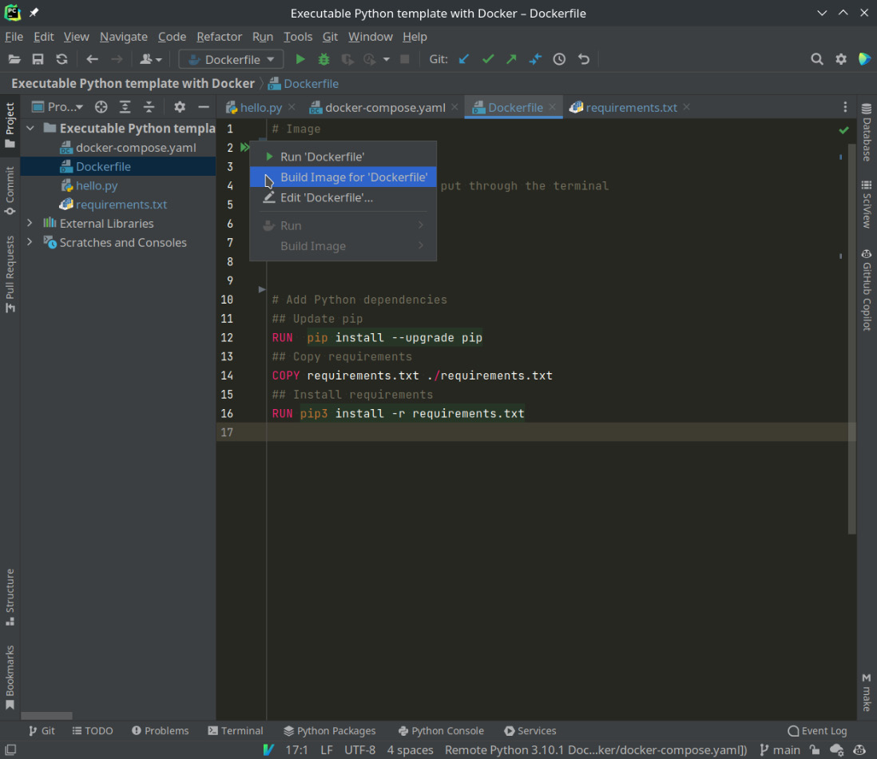The image size is (877, 759).
Task: Switch to the hello.py editor tab
Action: click(260, 107)
